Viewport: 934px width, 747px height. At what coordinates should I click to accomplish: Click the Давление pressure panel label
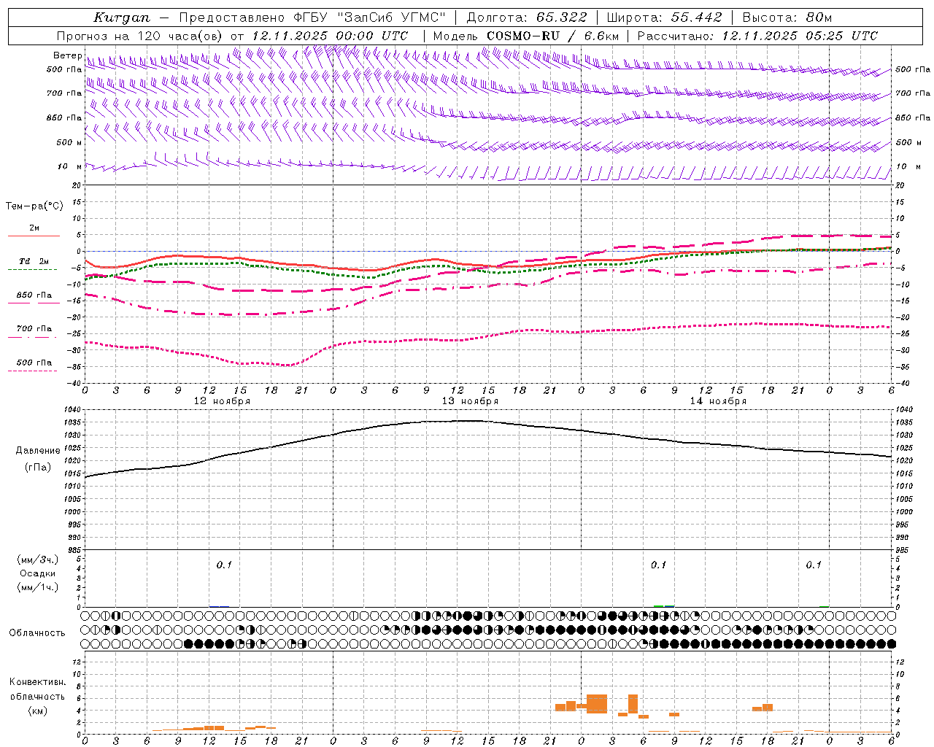pos(38,451)
